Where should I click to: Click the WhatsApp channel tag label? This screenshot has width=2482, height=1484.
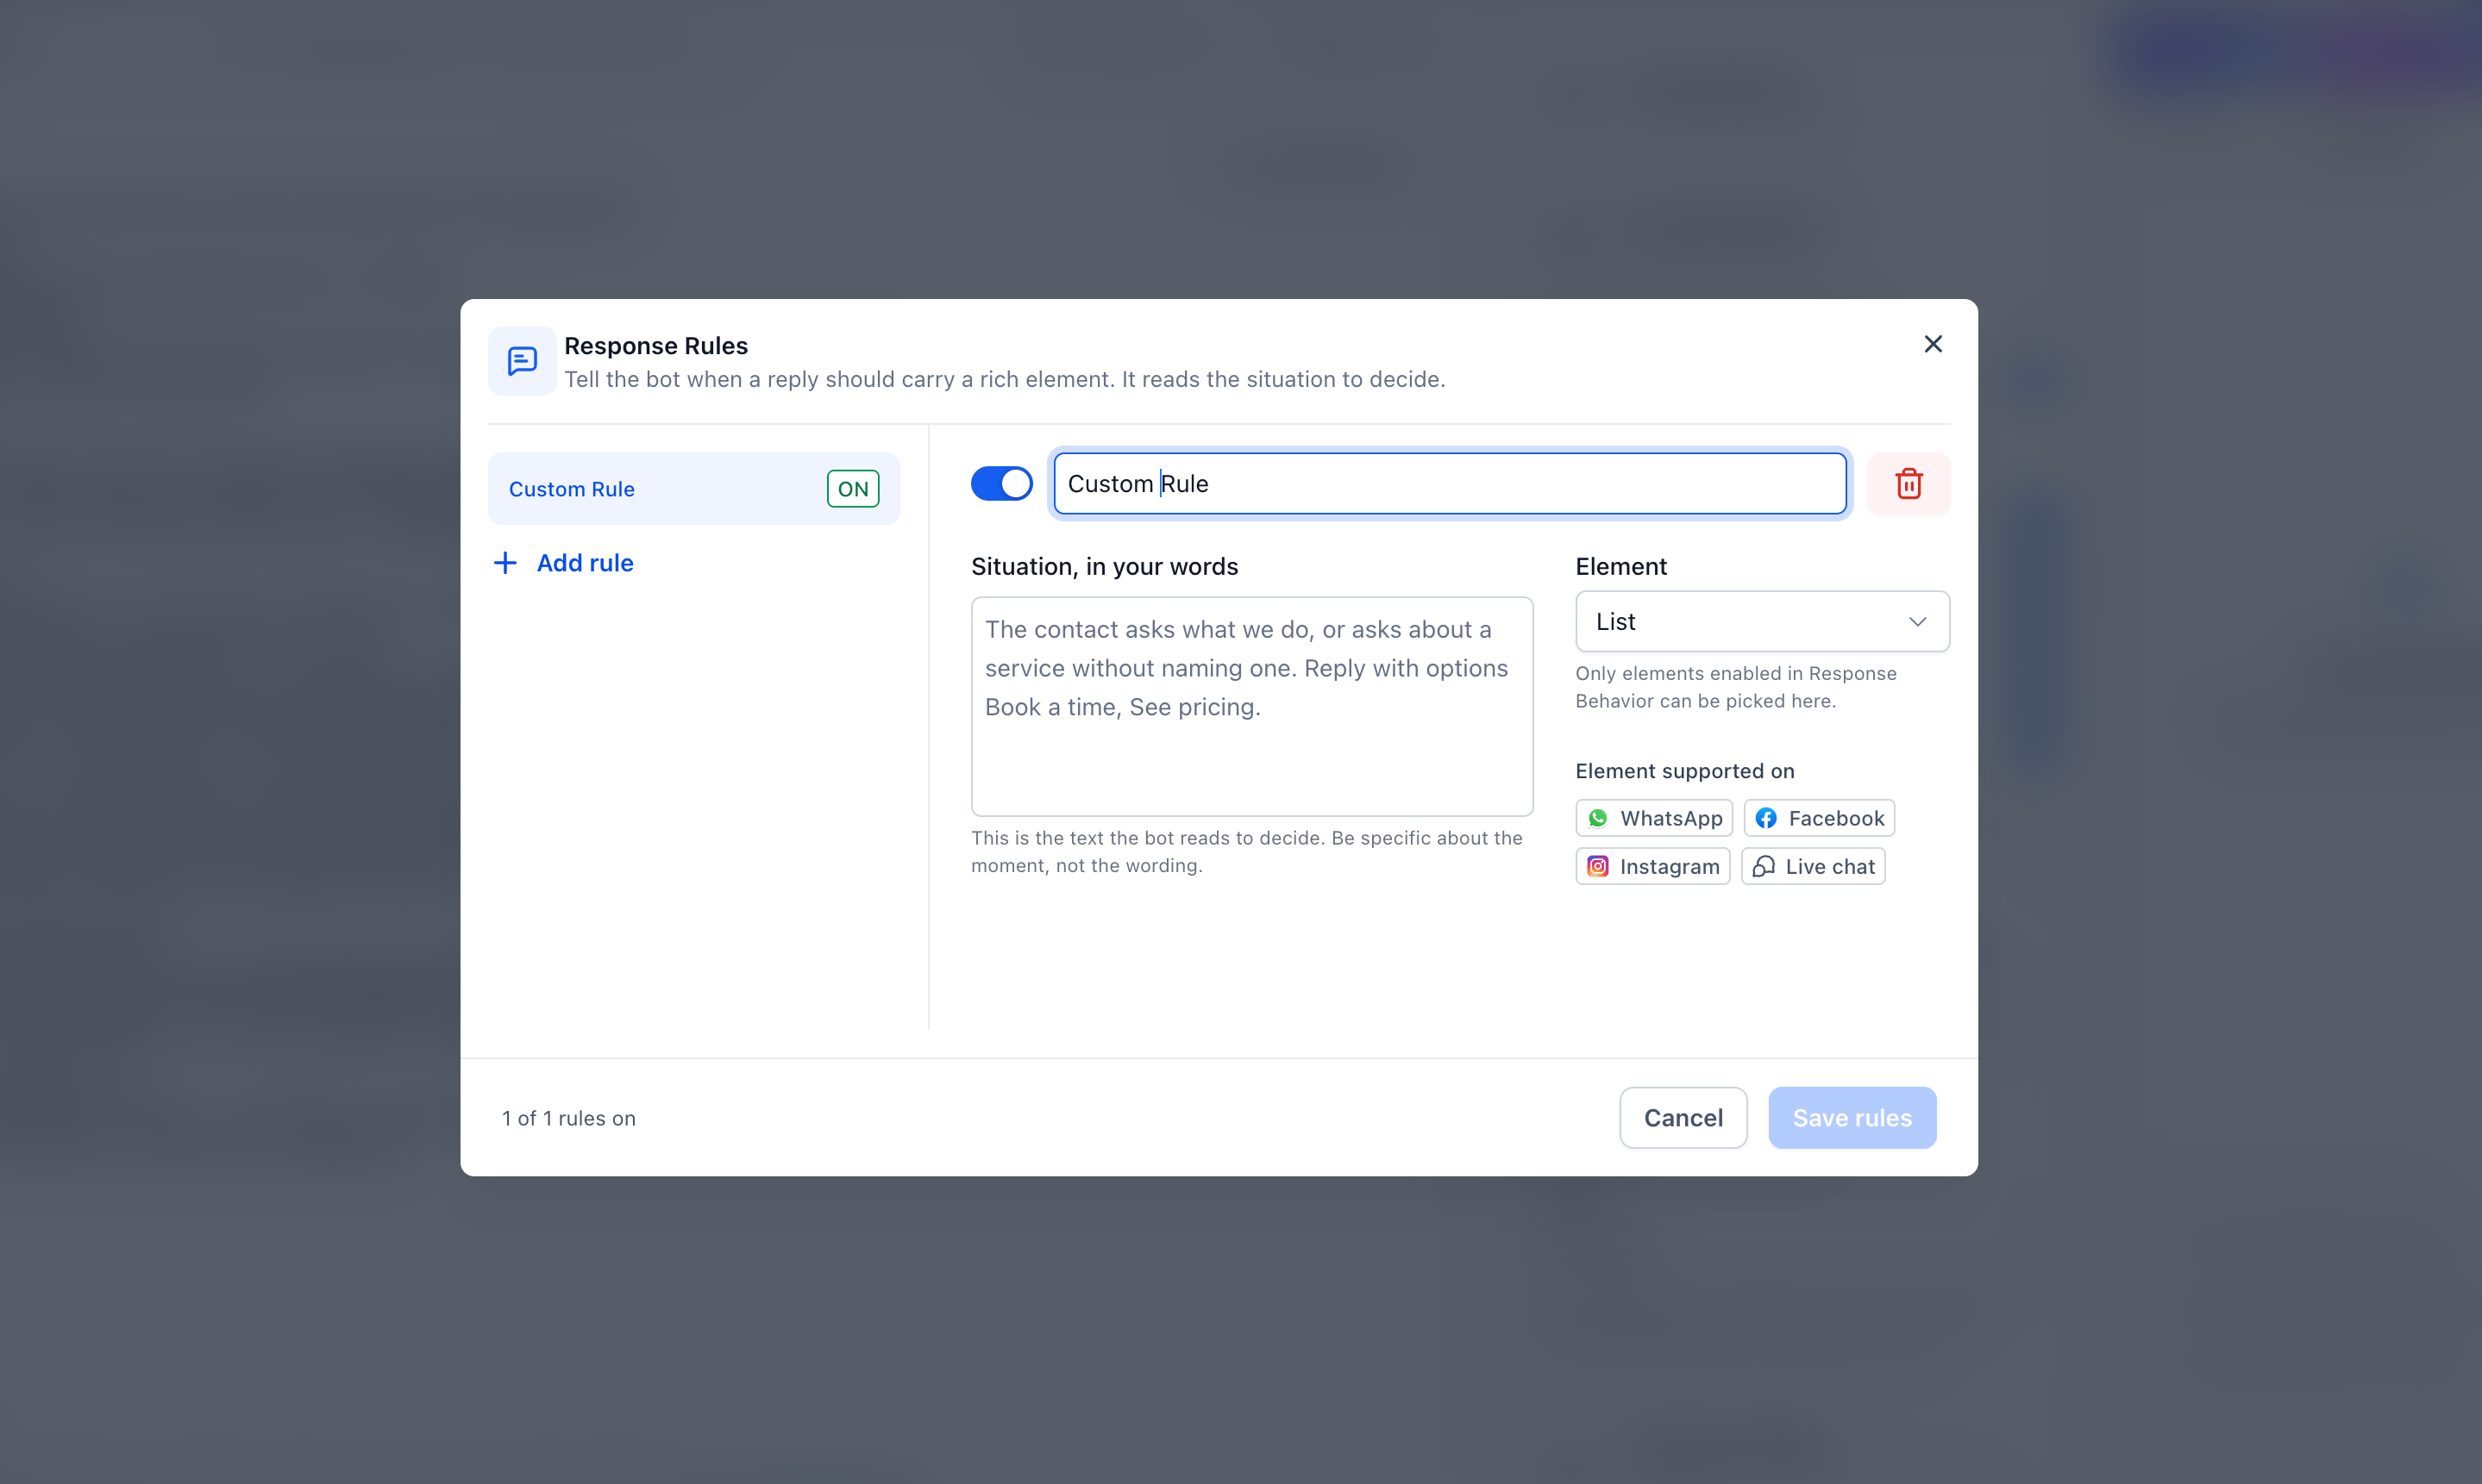pyautogui.click(x=1671, y=818)
